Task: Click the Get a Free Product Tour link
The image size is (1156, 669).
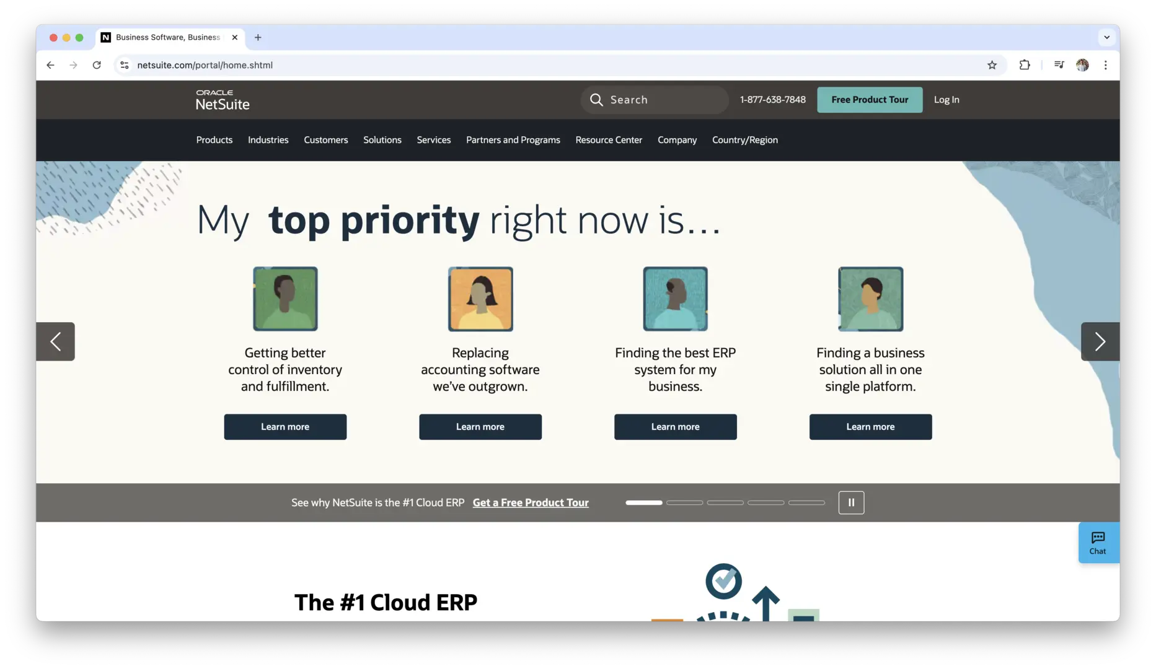Action: tap(531, 503)
